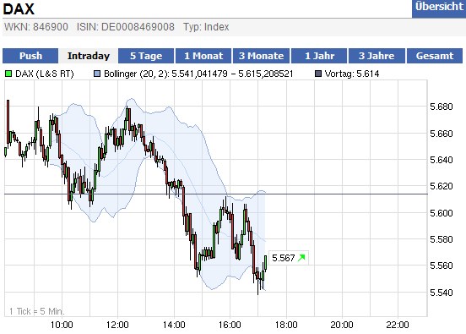This screenshot has height=334, width=466.
Task: Click the WKN: 846900 text
Action: tap(36, 27)
